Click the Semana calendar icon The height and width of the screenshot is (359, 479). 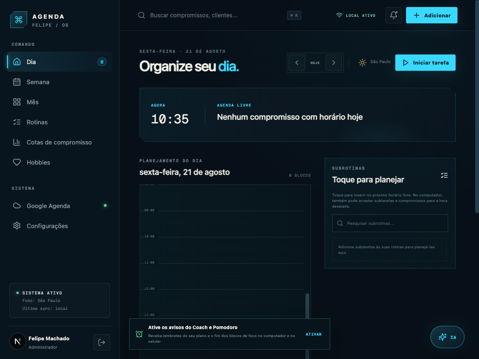point(17,82)
